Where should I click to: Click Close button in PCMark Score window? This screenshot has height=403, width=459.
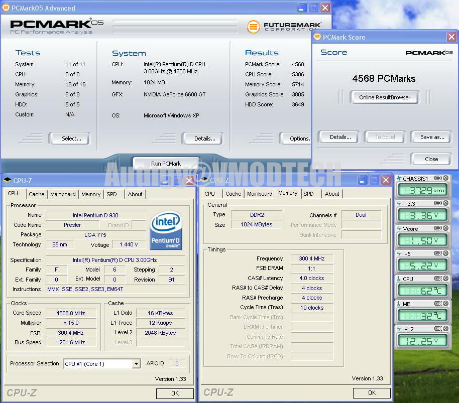click(431, 159)
